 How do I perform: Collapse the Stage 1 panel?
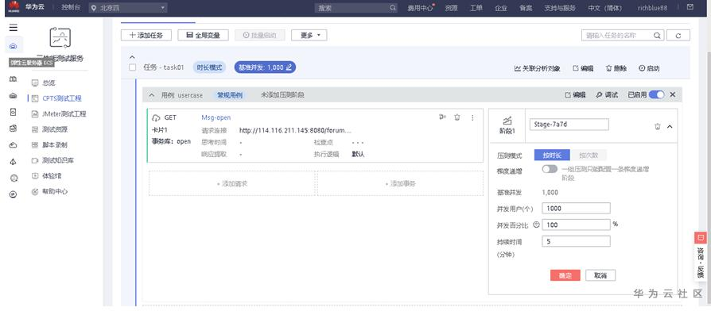[x=670, y=127]
